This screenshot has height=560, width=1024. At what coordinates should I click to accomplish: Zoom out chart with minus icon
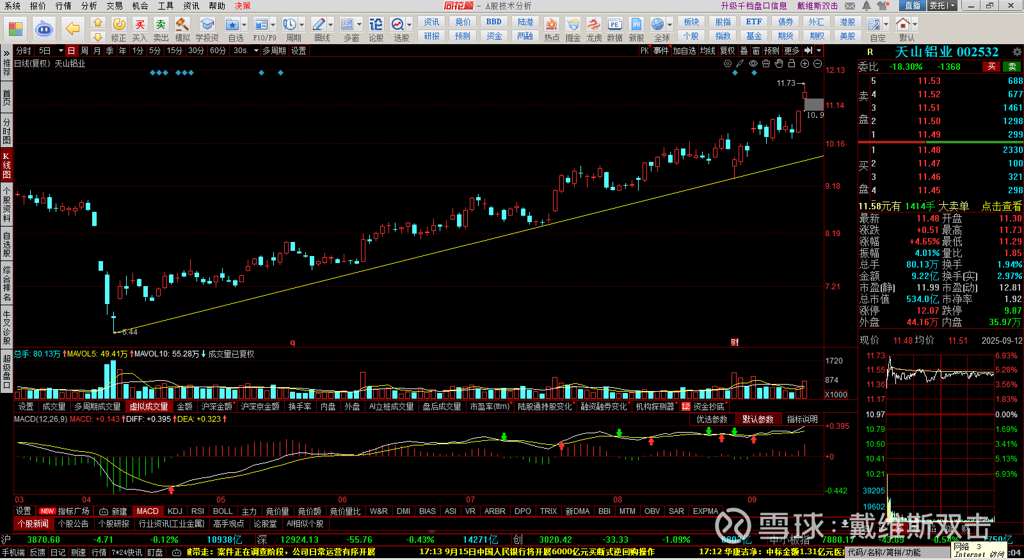click(817, 64)
